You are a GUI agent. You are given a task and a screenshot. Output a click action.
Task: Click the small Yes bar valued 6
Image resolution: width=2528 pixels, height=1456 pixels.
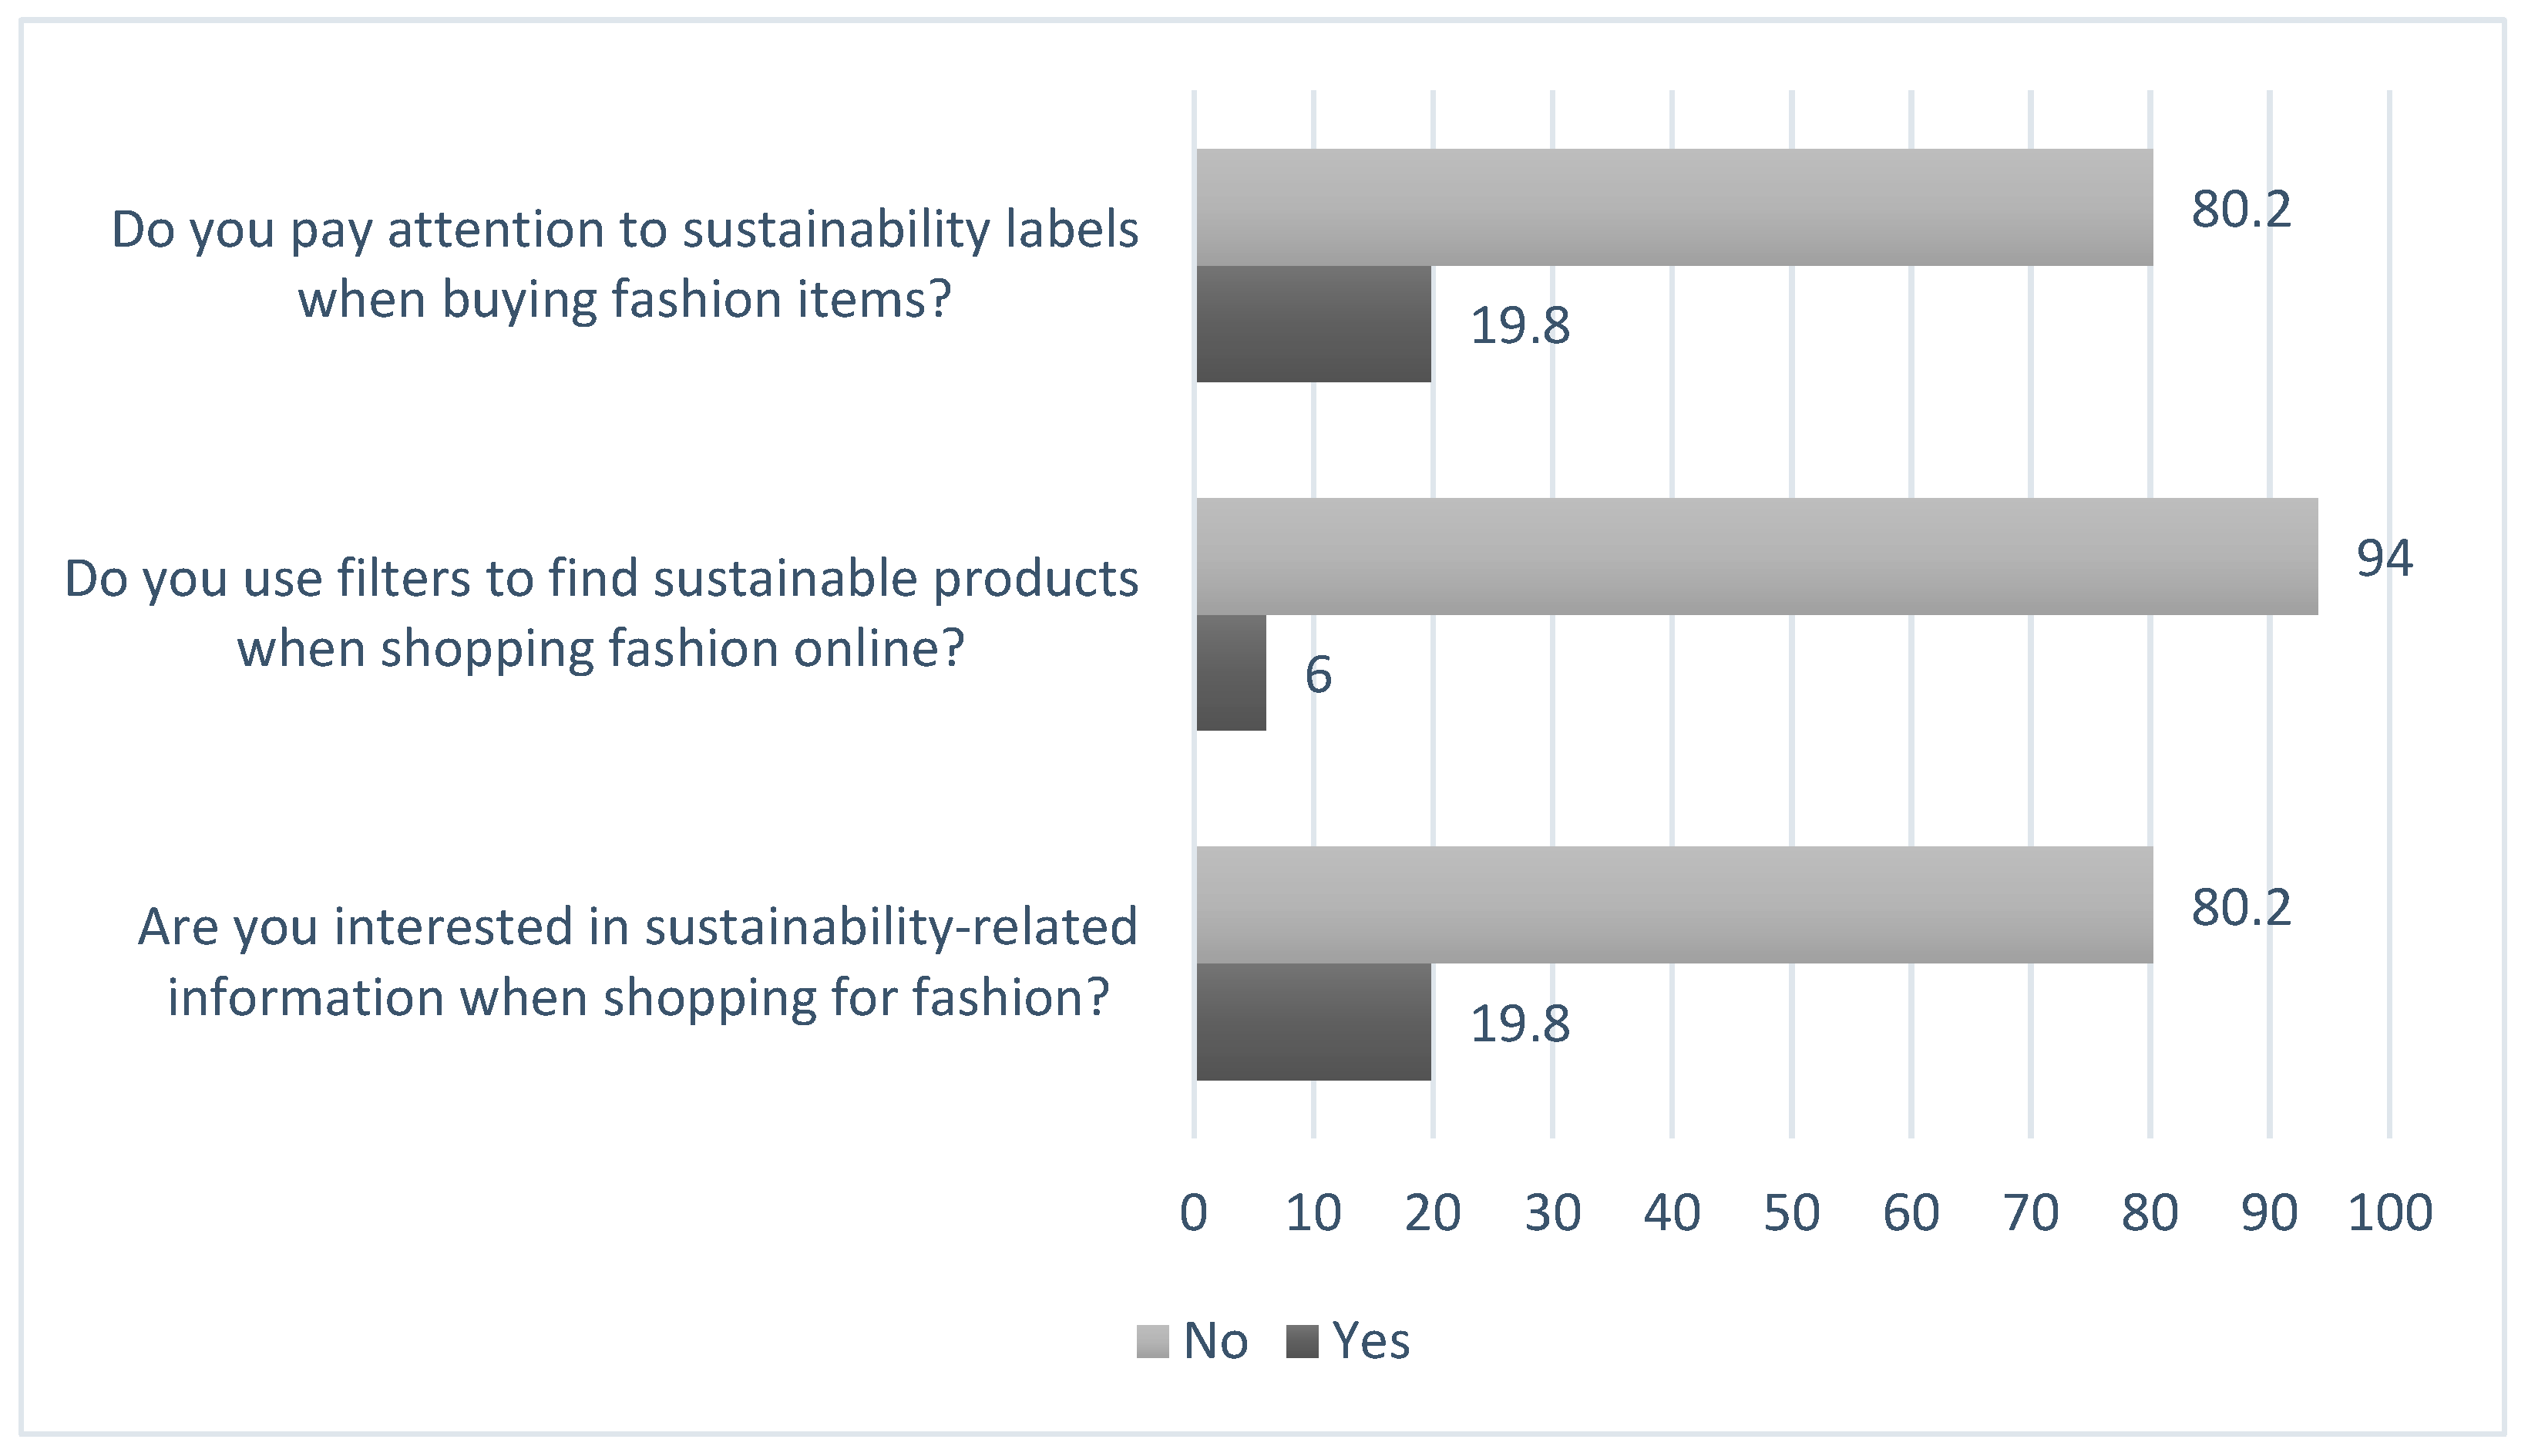coord(1232,673)
